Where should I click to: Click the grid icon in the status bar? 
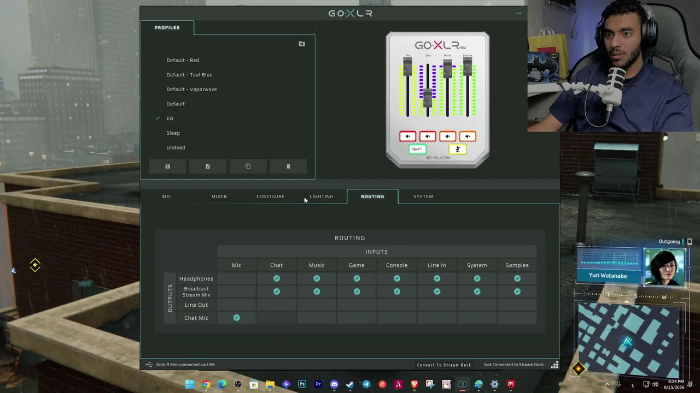point(555,365)
